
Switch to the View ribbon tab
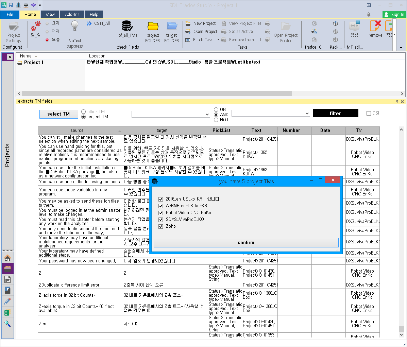point(50,14)
